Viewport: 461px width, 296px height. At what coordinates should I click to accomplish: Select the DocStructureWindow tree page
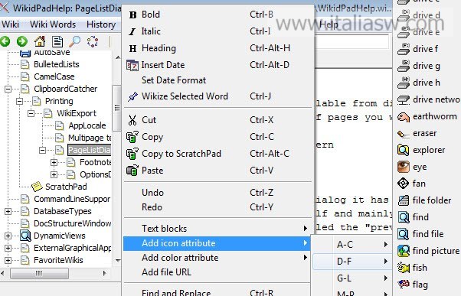pyautogui.click(x=72, y=223)
